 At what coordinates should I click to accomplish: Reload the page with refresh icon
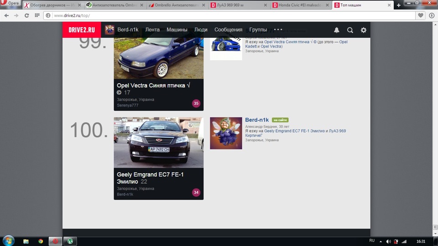pos(26,15)
